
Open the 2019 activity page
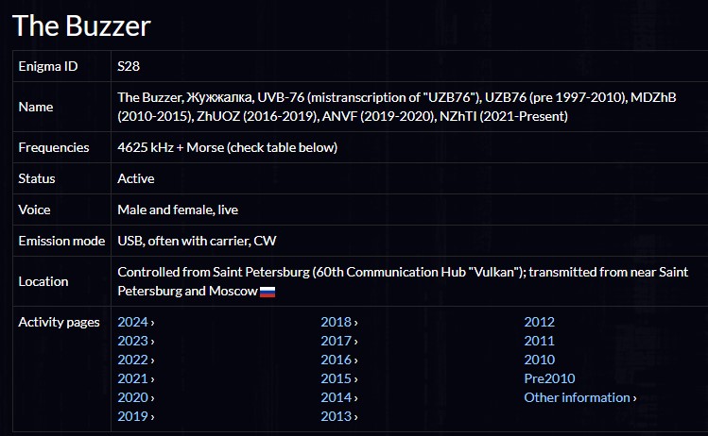point(133,416)
